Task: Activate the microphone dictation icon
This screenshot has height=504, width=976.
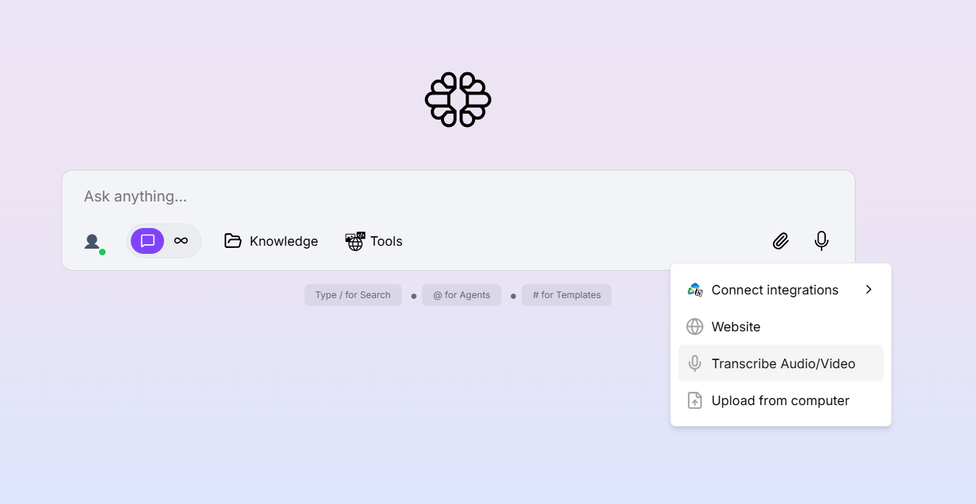Action: (821, 241)
